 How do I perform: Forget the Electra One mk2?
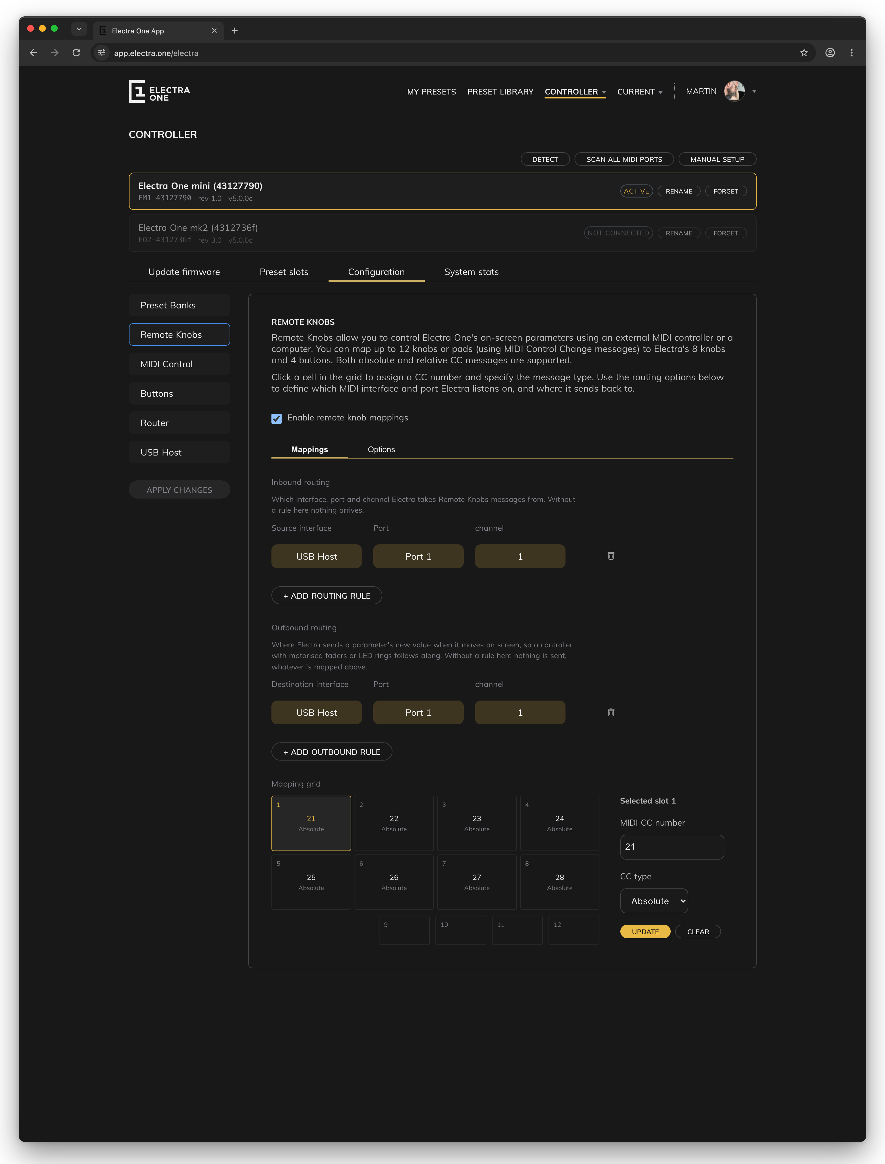coord(725,233)
